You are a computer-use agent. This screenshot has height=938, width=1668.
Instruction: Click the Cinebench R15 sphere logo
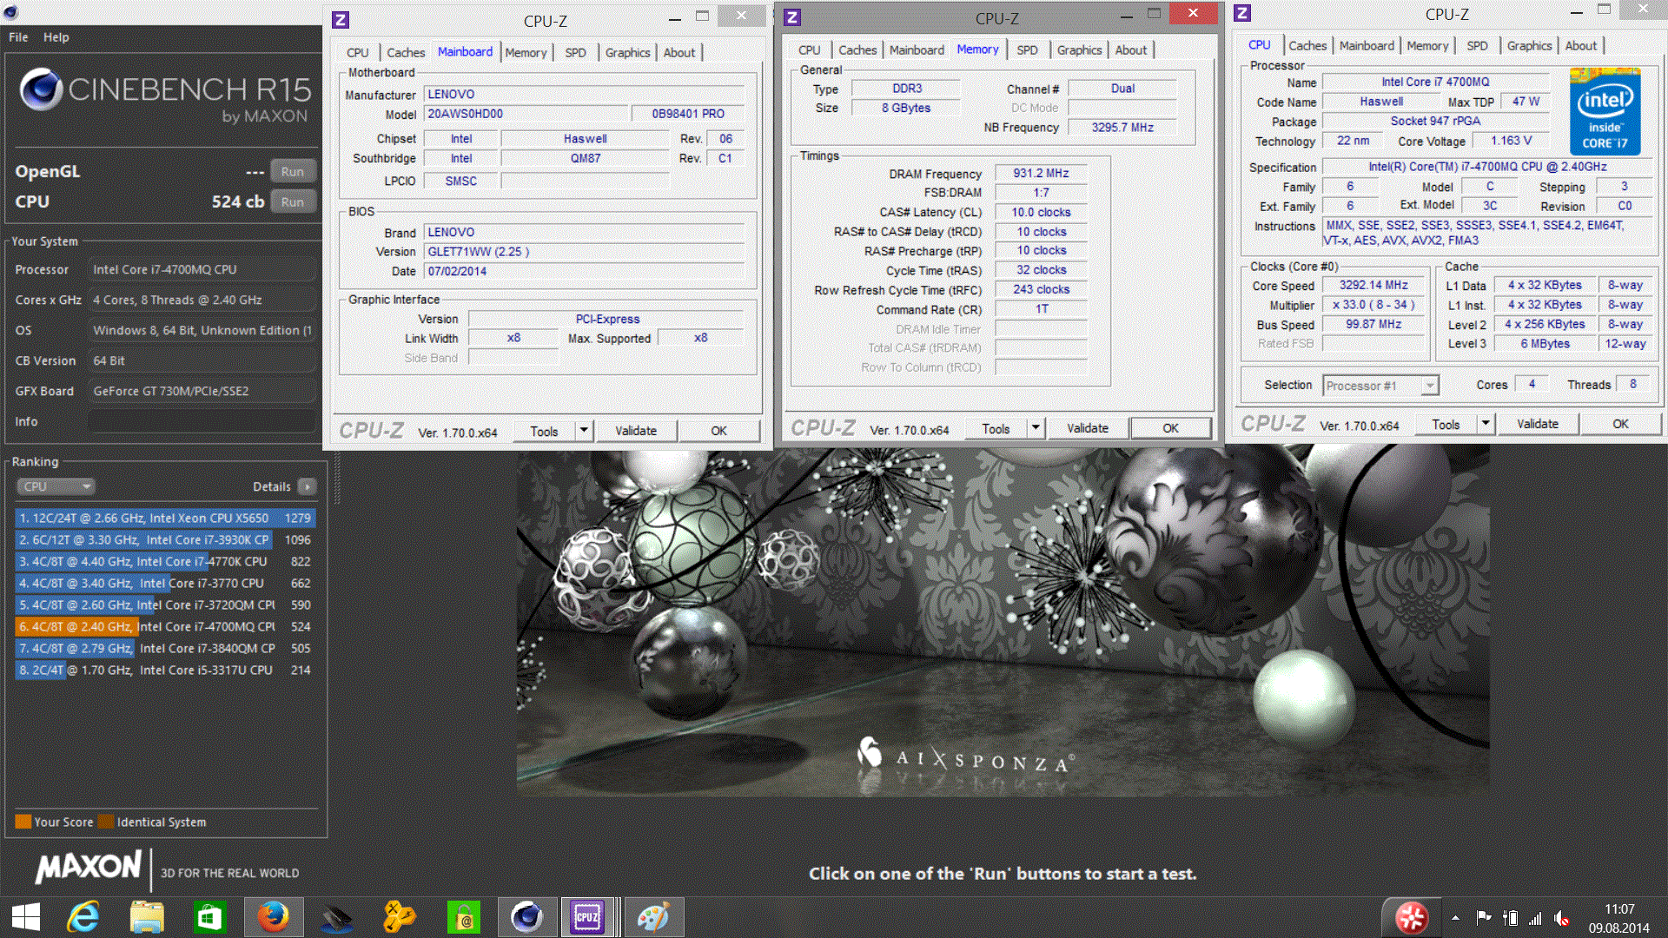tap(41, 89)
